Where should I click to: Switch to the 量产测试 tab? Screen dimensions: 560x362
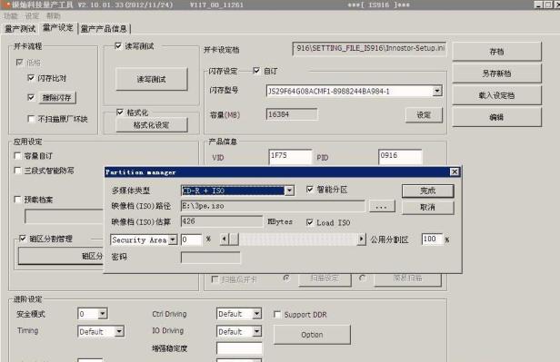pos(20,28)
